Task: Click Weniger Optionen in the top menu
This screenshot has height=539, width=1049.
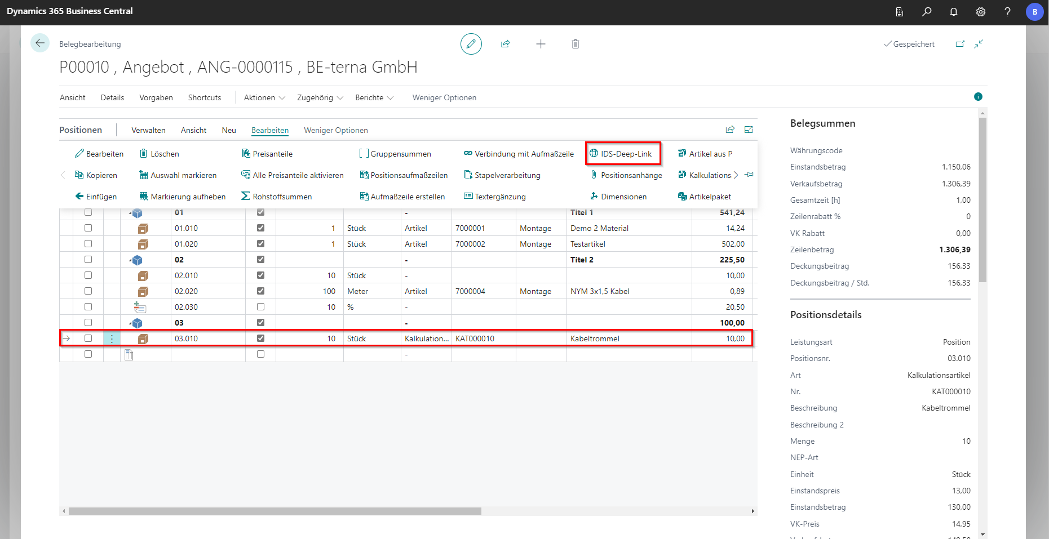Action: (444, 98)
